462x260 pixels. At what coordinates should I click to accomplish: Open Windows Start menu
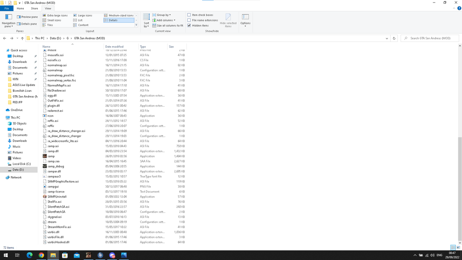pyautogui.click(x=6, y=255)
